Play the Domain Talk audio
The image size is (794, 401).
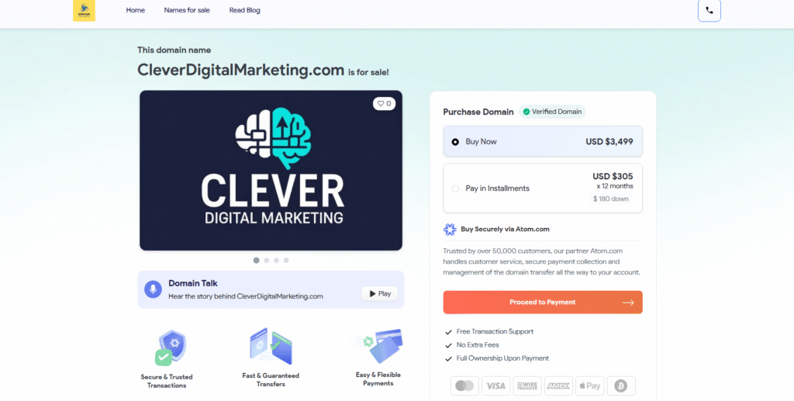pyautogui.click(x=380, y=294)
